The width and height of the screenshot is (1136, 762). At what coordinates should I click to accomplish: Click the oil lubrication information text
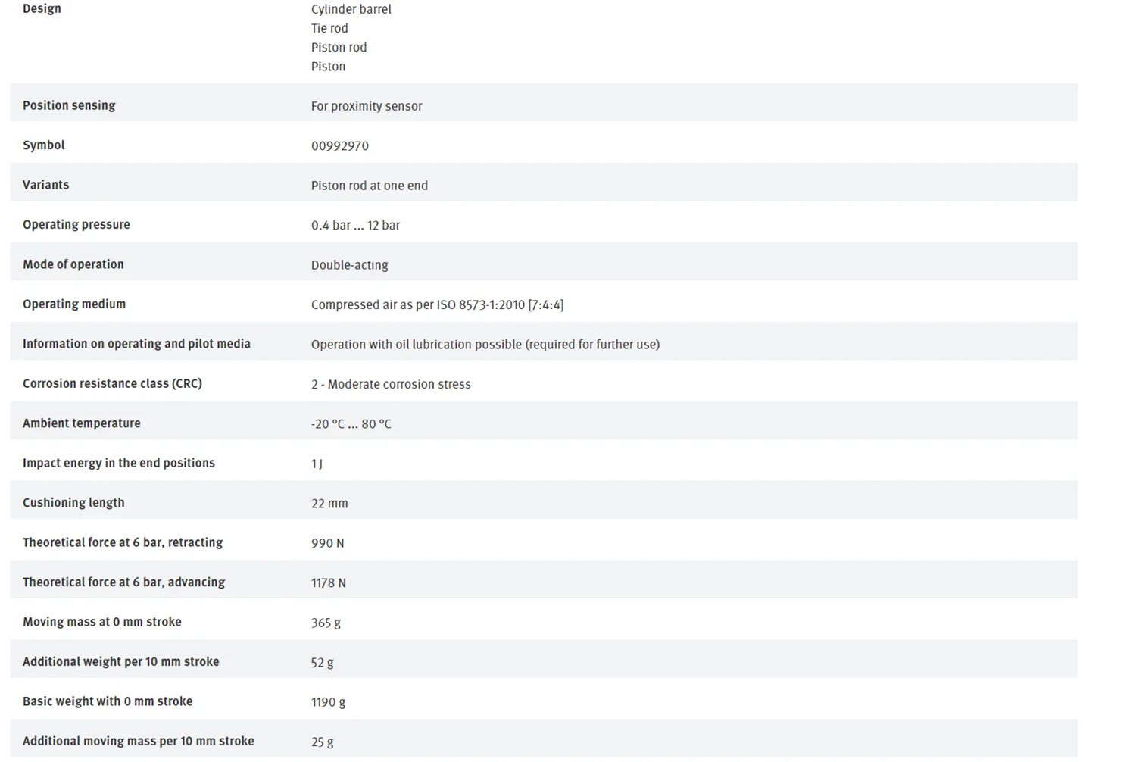tap(485, 345)
